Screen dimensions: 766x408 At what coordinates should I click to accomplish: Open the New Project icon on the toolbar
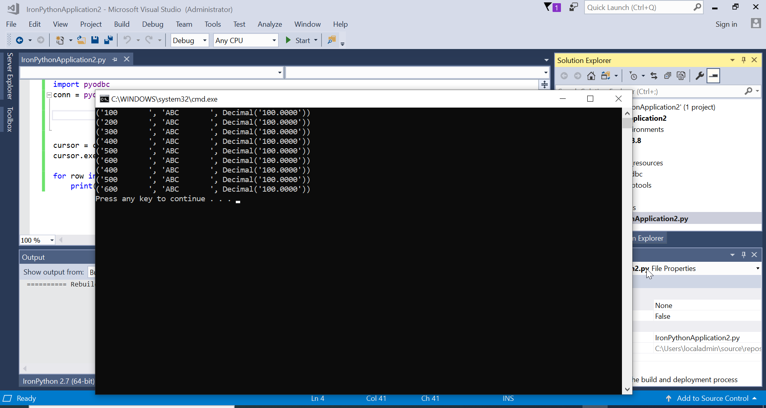pyautogui.click(x=61, y=40)
